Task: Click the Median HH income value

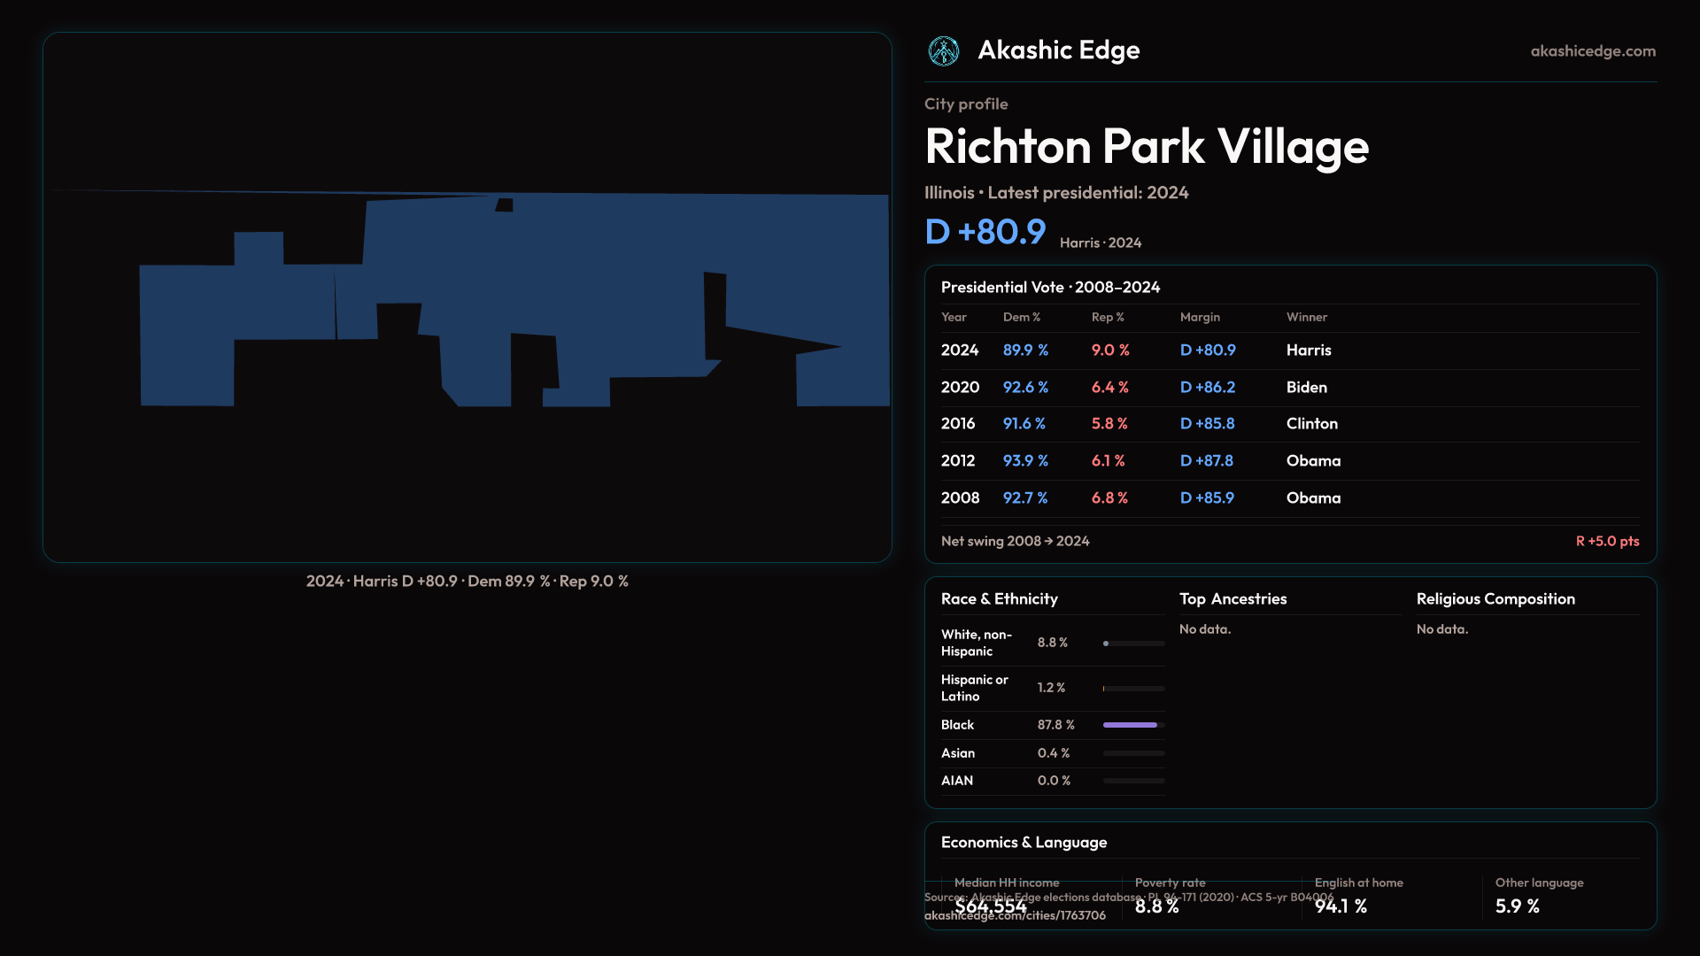Action: [990, 906]
